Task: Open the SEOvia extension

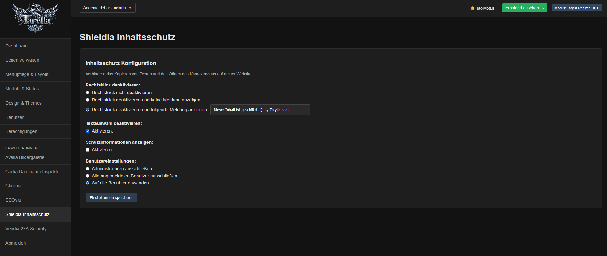Action: tap(35, 200)
